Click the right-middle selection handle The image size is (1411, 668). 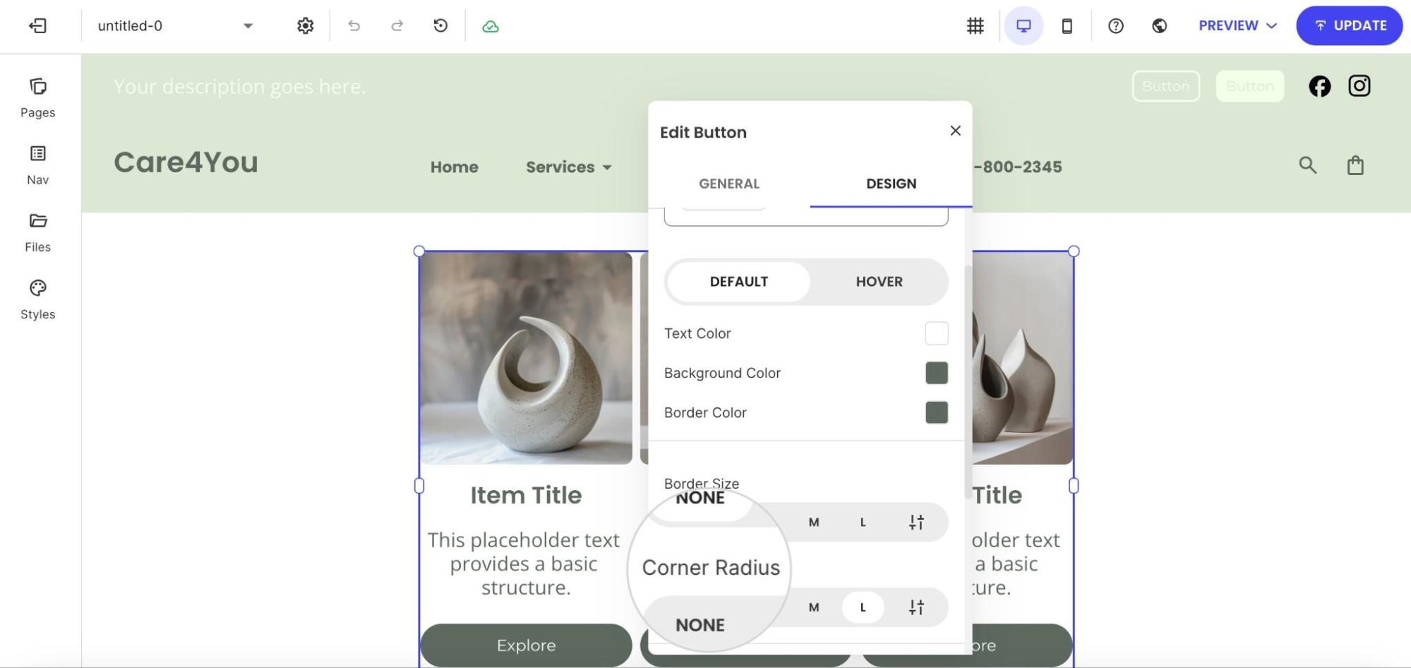tap(1074, 486)
